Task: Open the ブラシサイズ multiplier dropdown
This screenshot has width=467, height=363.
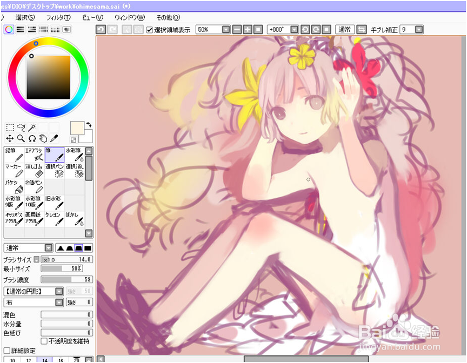Action: click(x=36, y=259)
